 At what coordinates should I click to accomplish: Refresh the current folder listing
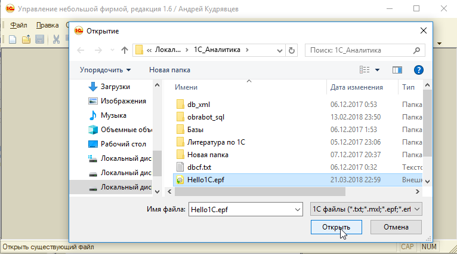tap(292, 50)
